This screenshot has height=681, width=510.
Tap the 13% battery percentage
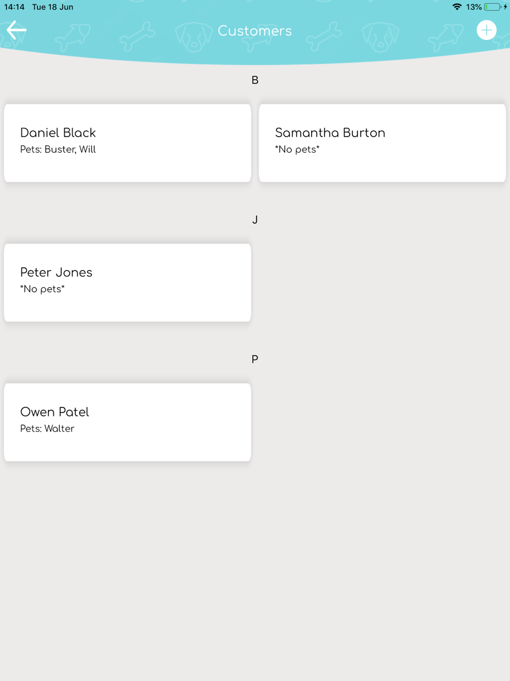(x=474, y=7)
